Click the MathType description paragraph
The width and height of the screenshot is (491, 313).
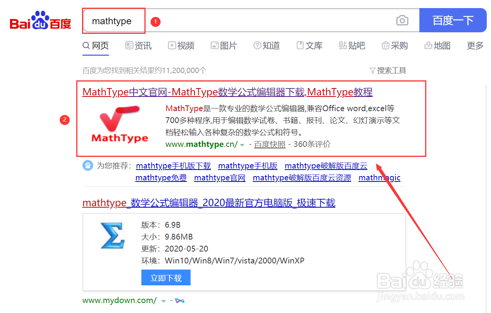tap(283, 120)
